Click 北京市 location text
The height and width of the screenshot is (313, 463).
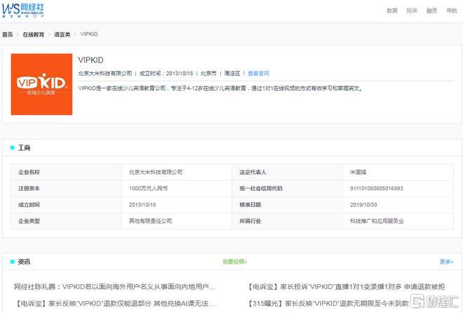pyautogui.click(x=208, y=73)
